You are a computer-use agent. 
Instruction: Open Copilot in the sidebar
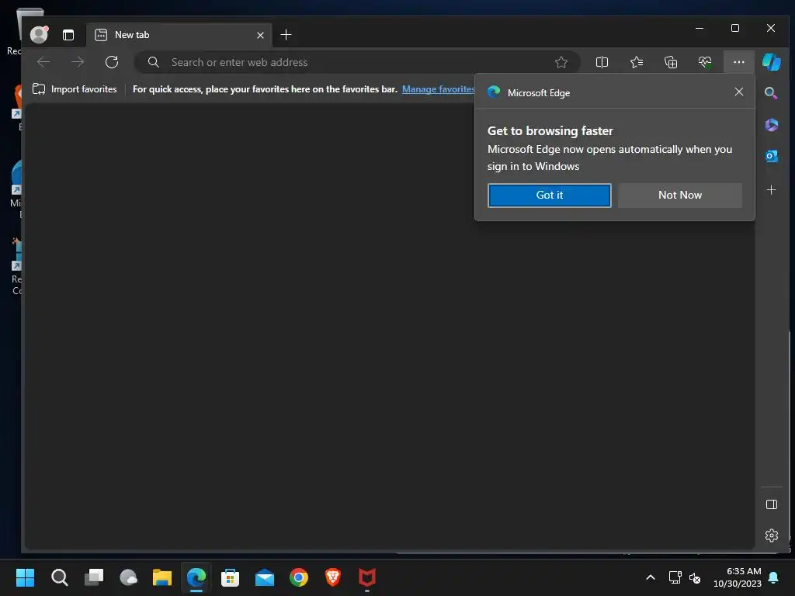(x=771, y=62)
